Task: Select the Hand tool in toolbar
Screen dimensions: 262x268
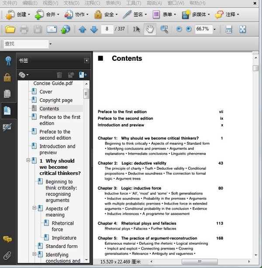Action: 150,29
